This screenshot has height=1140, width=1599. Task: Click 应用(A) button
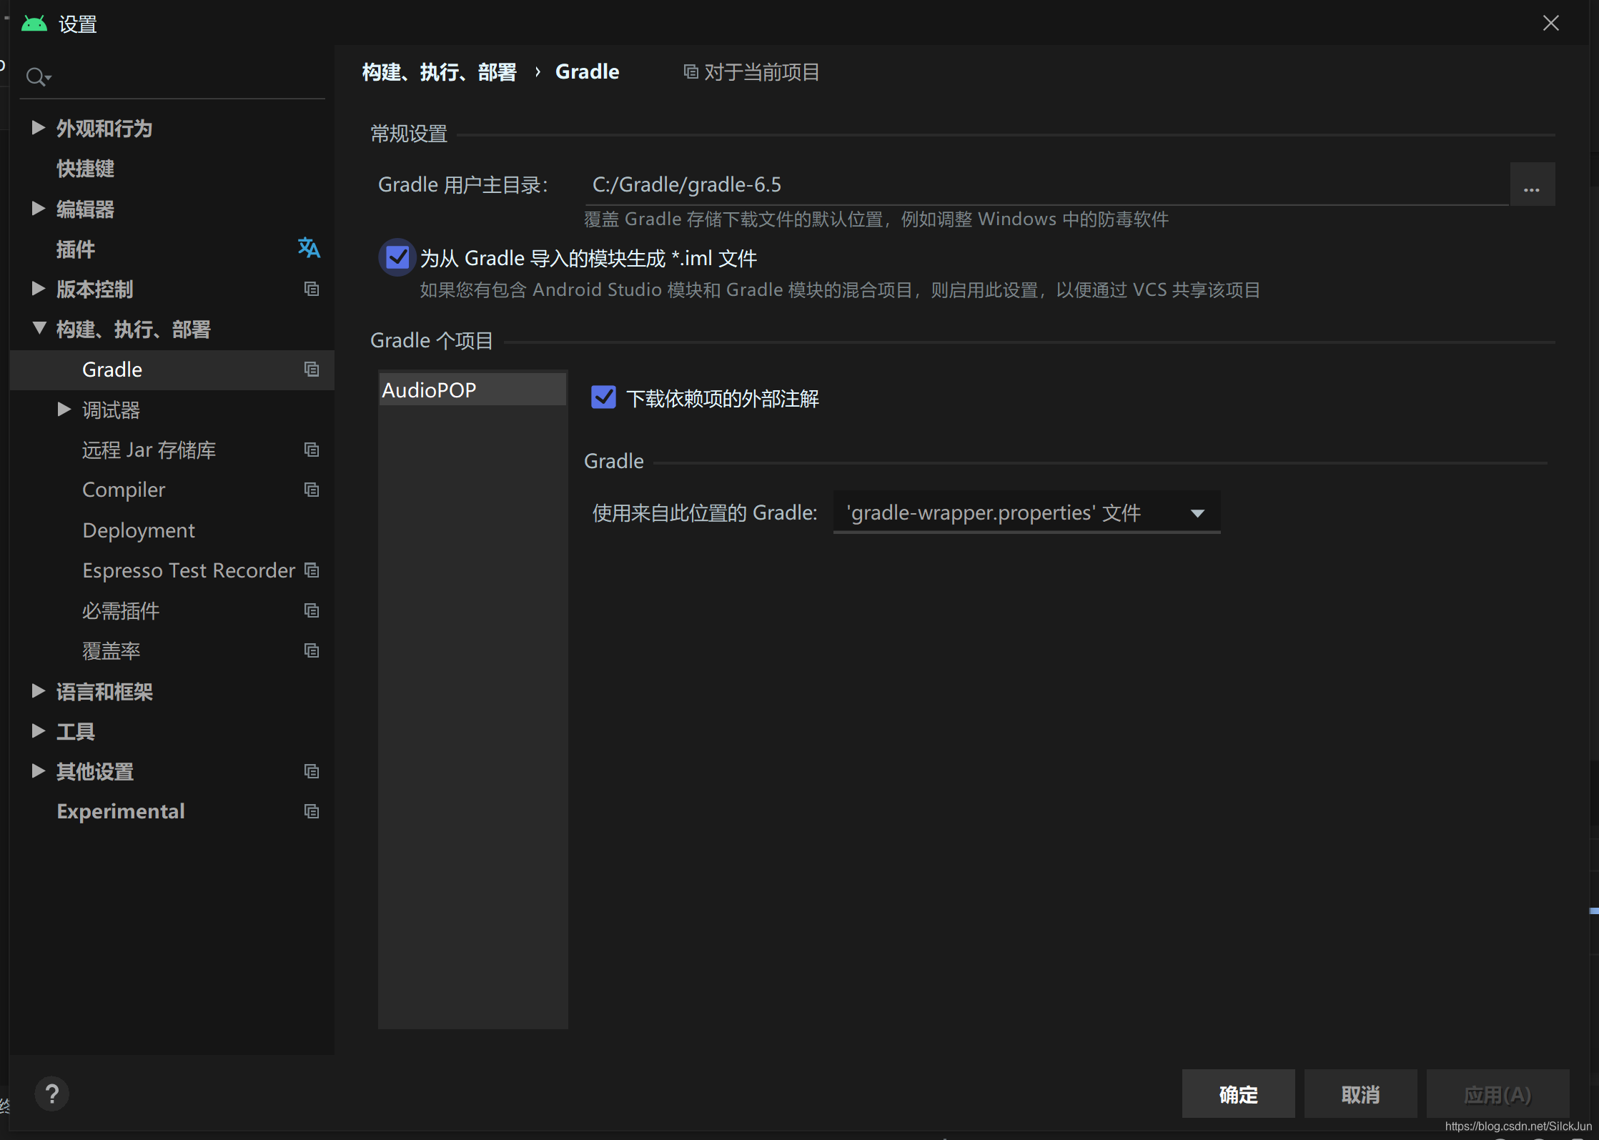1497,1094
